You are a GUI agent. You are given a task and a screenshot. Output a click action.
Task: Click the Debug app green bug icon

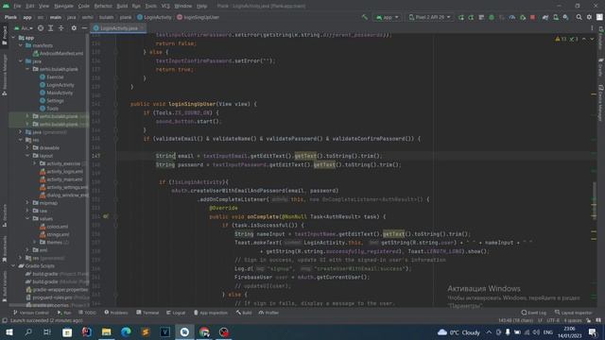492,17
